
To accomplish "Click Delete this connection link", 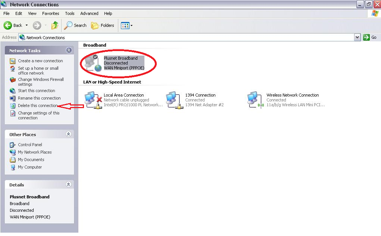I will click(x=38, y=106).
